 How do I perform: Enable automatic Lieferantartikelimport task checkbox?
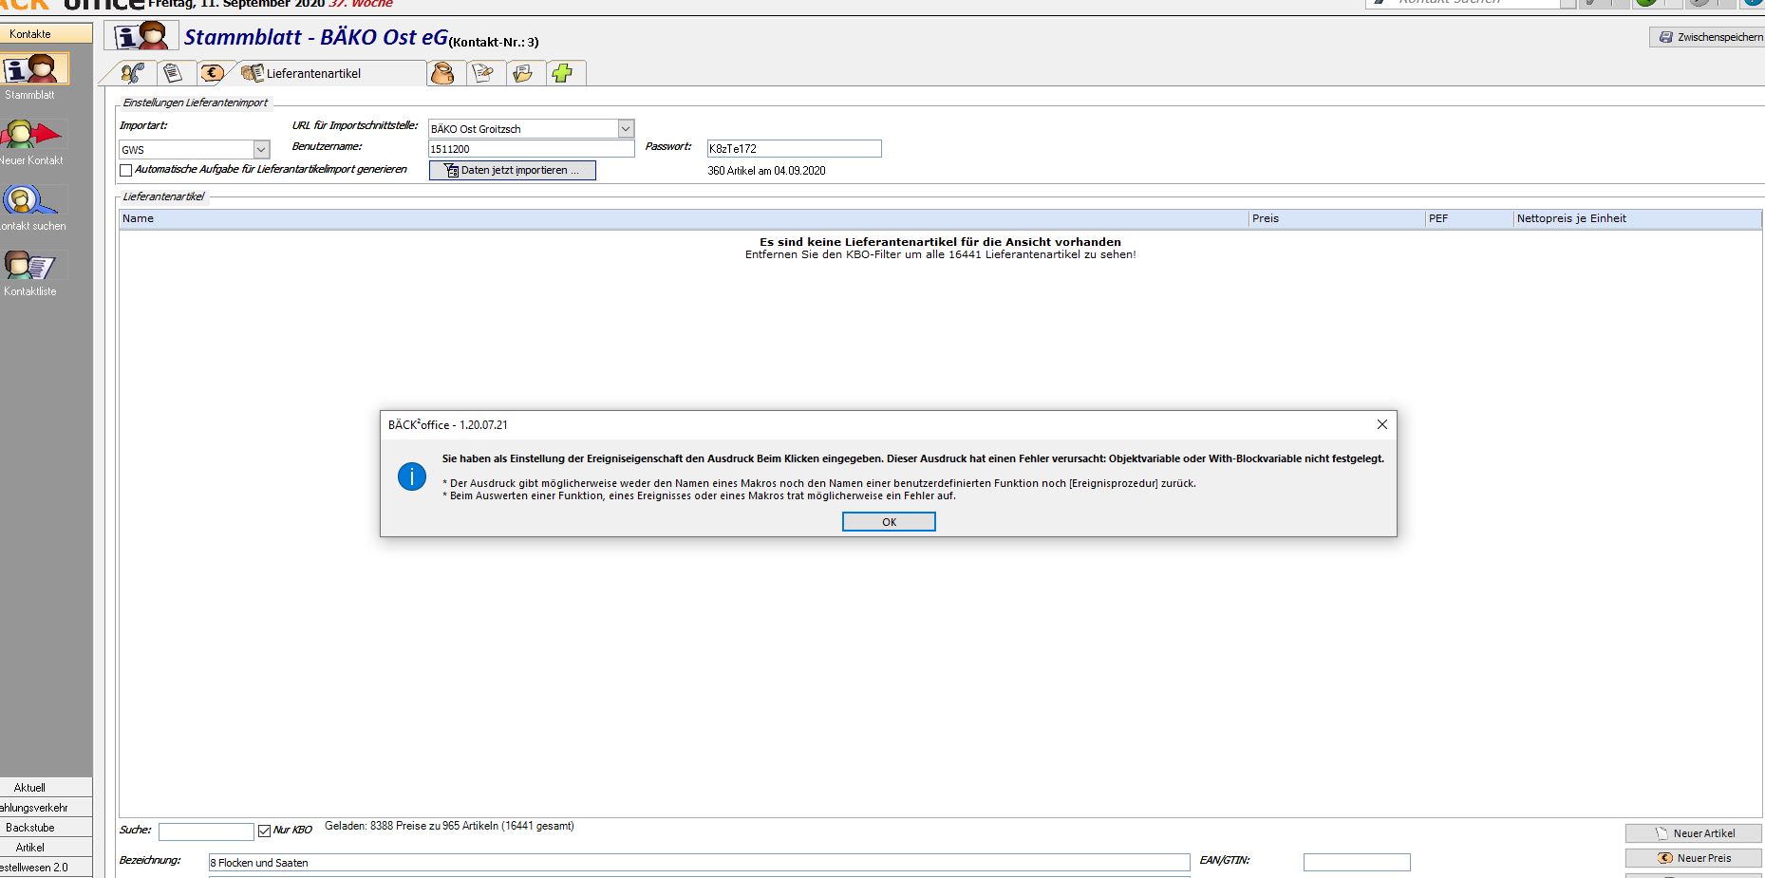tap(126, 171)
